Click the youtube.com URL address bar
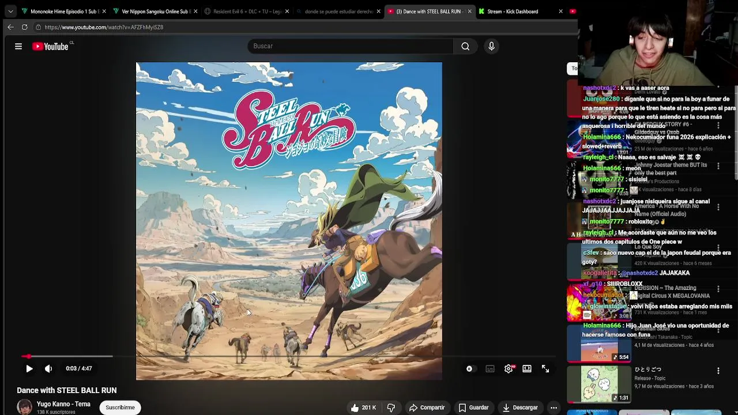The height and width of the screenshot is (415, 738). tap(104, 27)
